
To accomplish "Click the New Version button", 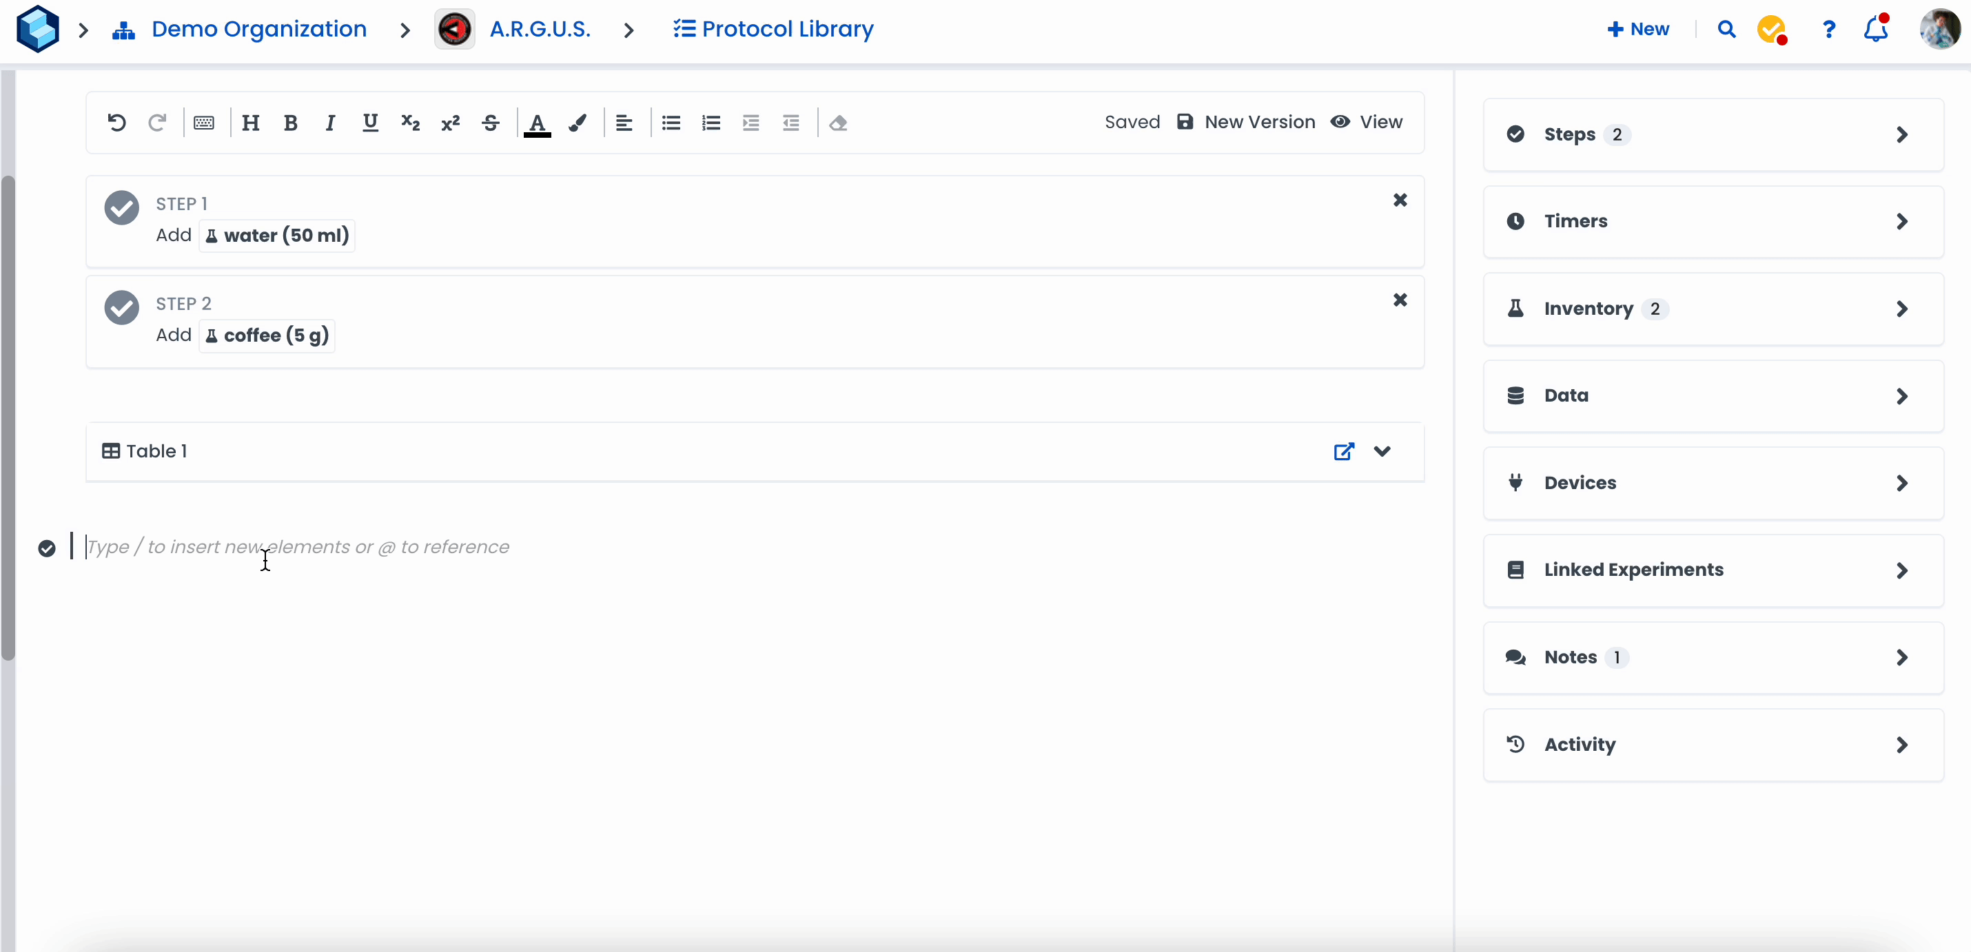I will click(x=1245, y=123).
